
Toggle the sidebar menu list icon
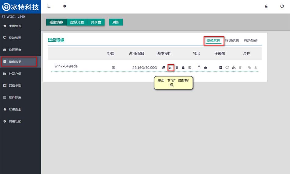49,6
